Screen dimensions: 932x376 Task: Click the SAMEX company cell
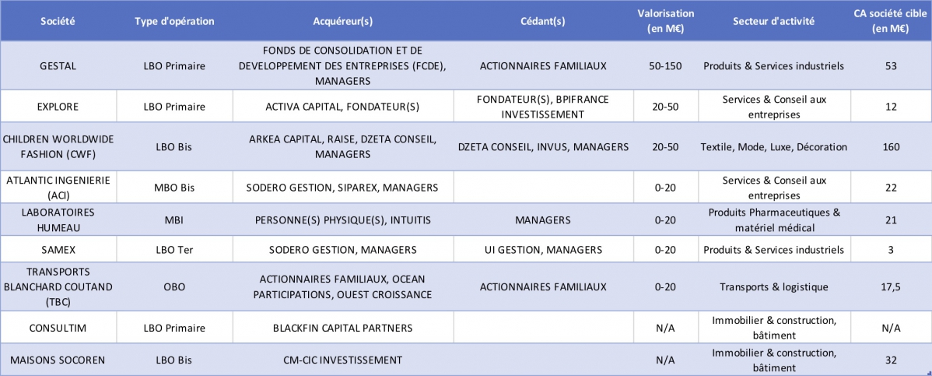click(58, 250)
